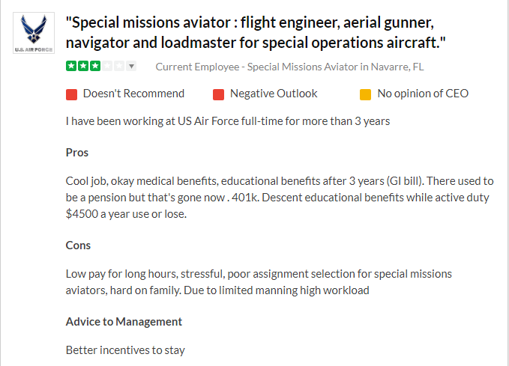The height and width of the screenshot is (366, 509).
Task: Click the first green rating star
Action: pos(71,67)
